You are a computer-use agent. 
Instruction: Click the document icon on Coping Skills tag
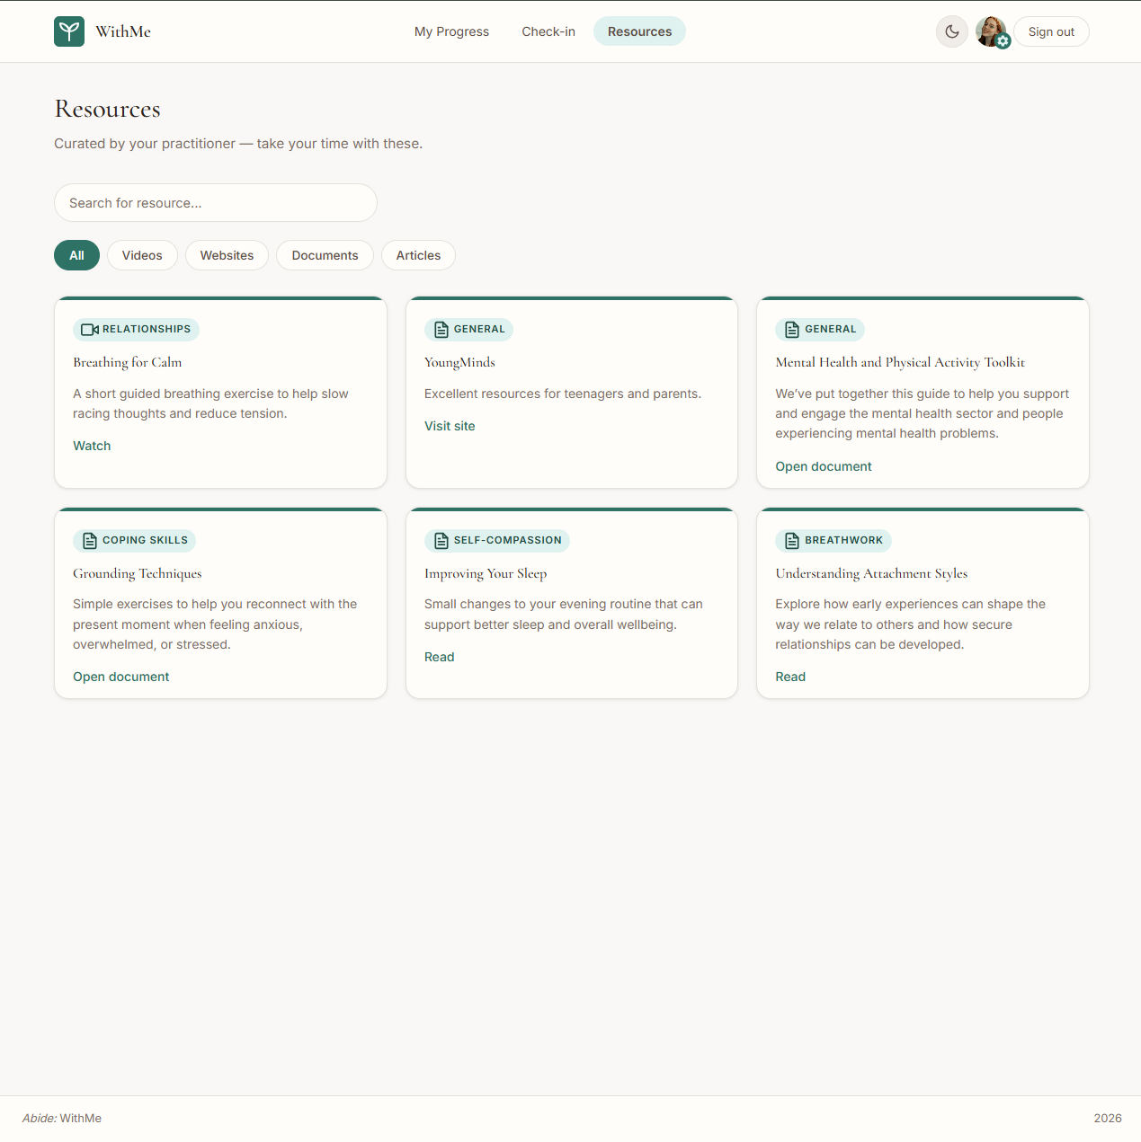click(x=90, y=541)
